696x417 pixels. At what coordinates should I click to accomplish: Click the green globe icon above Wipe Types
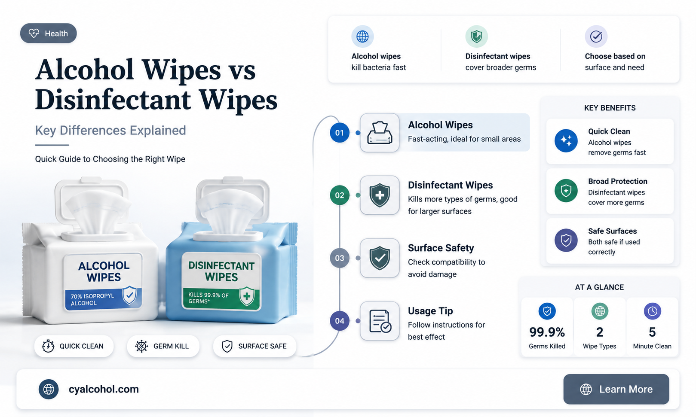click(x=600, y=311)
